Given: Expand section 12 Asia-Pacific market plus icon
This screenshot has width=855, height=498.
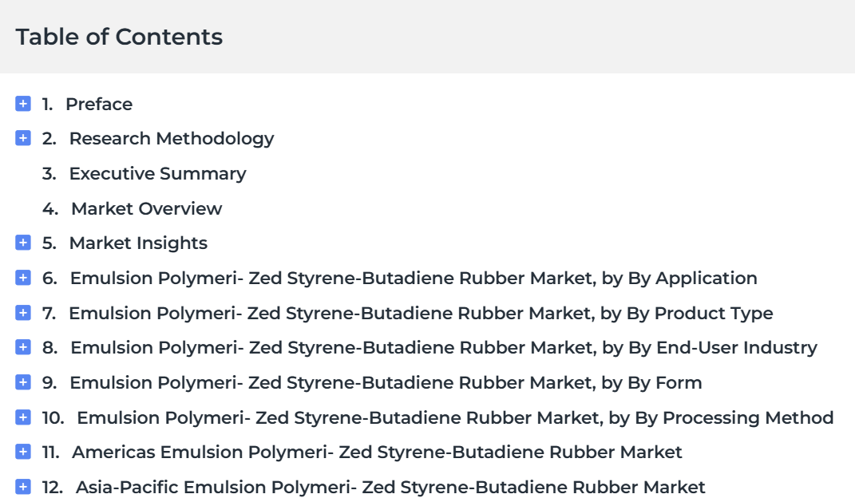Looking at the screenshot, I should point(23,487).
